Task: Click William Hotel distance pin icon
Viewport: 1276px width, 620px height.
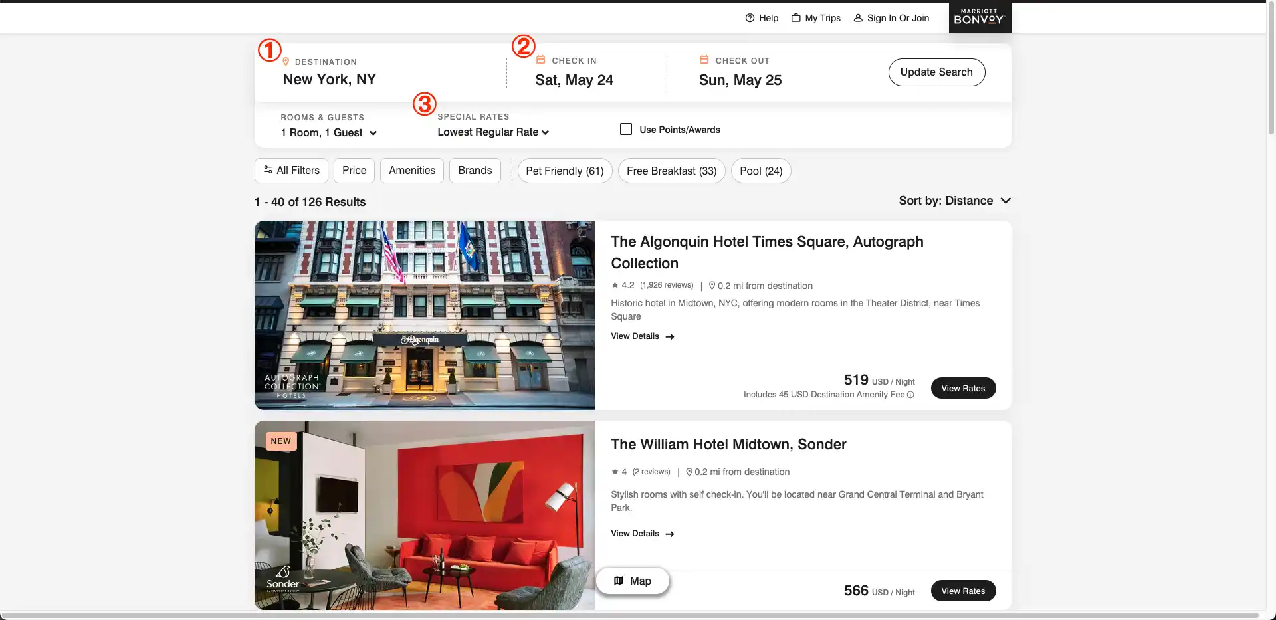Action: coord(689,472)
